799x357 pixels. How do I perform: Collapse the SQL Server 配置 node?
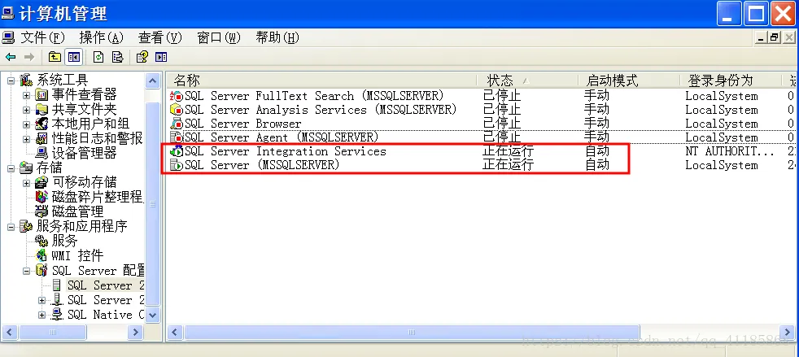[x=27, y=271]
